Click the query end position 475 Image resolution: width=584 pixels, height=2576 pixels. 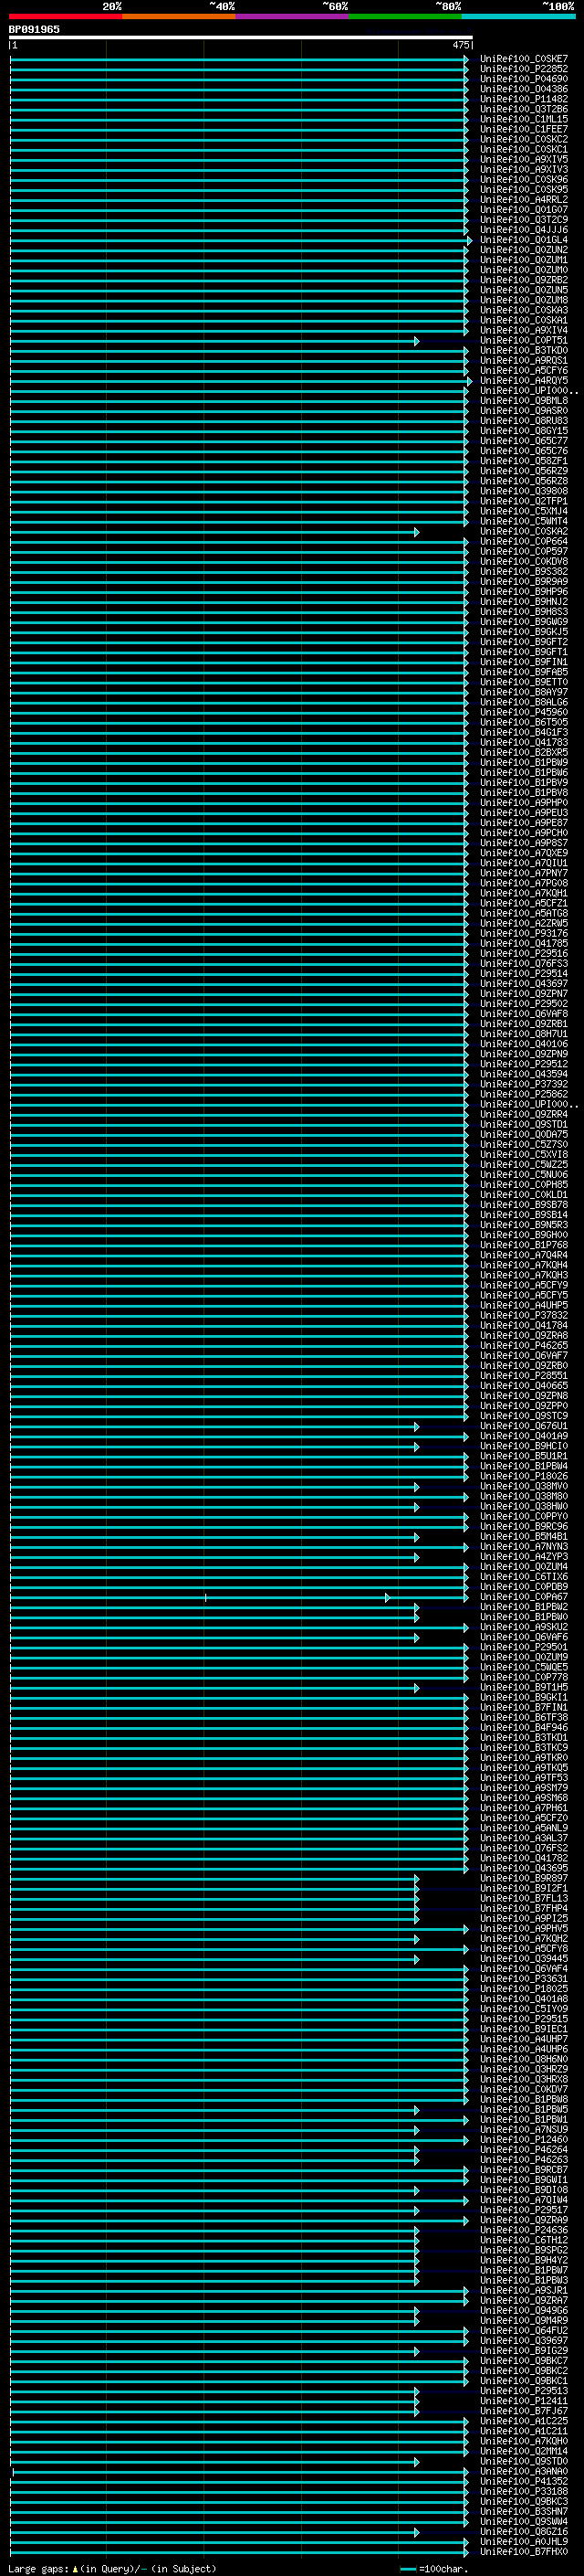click(x=460, y=46)
